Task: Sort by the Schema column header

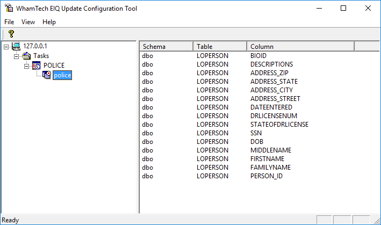Action: coord(167,46)
